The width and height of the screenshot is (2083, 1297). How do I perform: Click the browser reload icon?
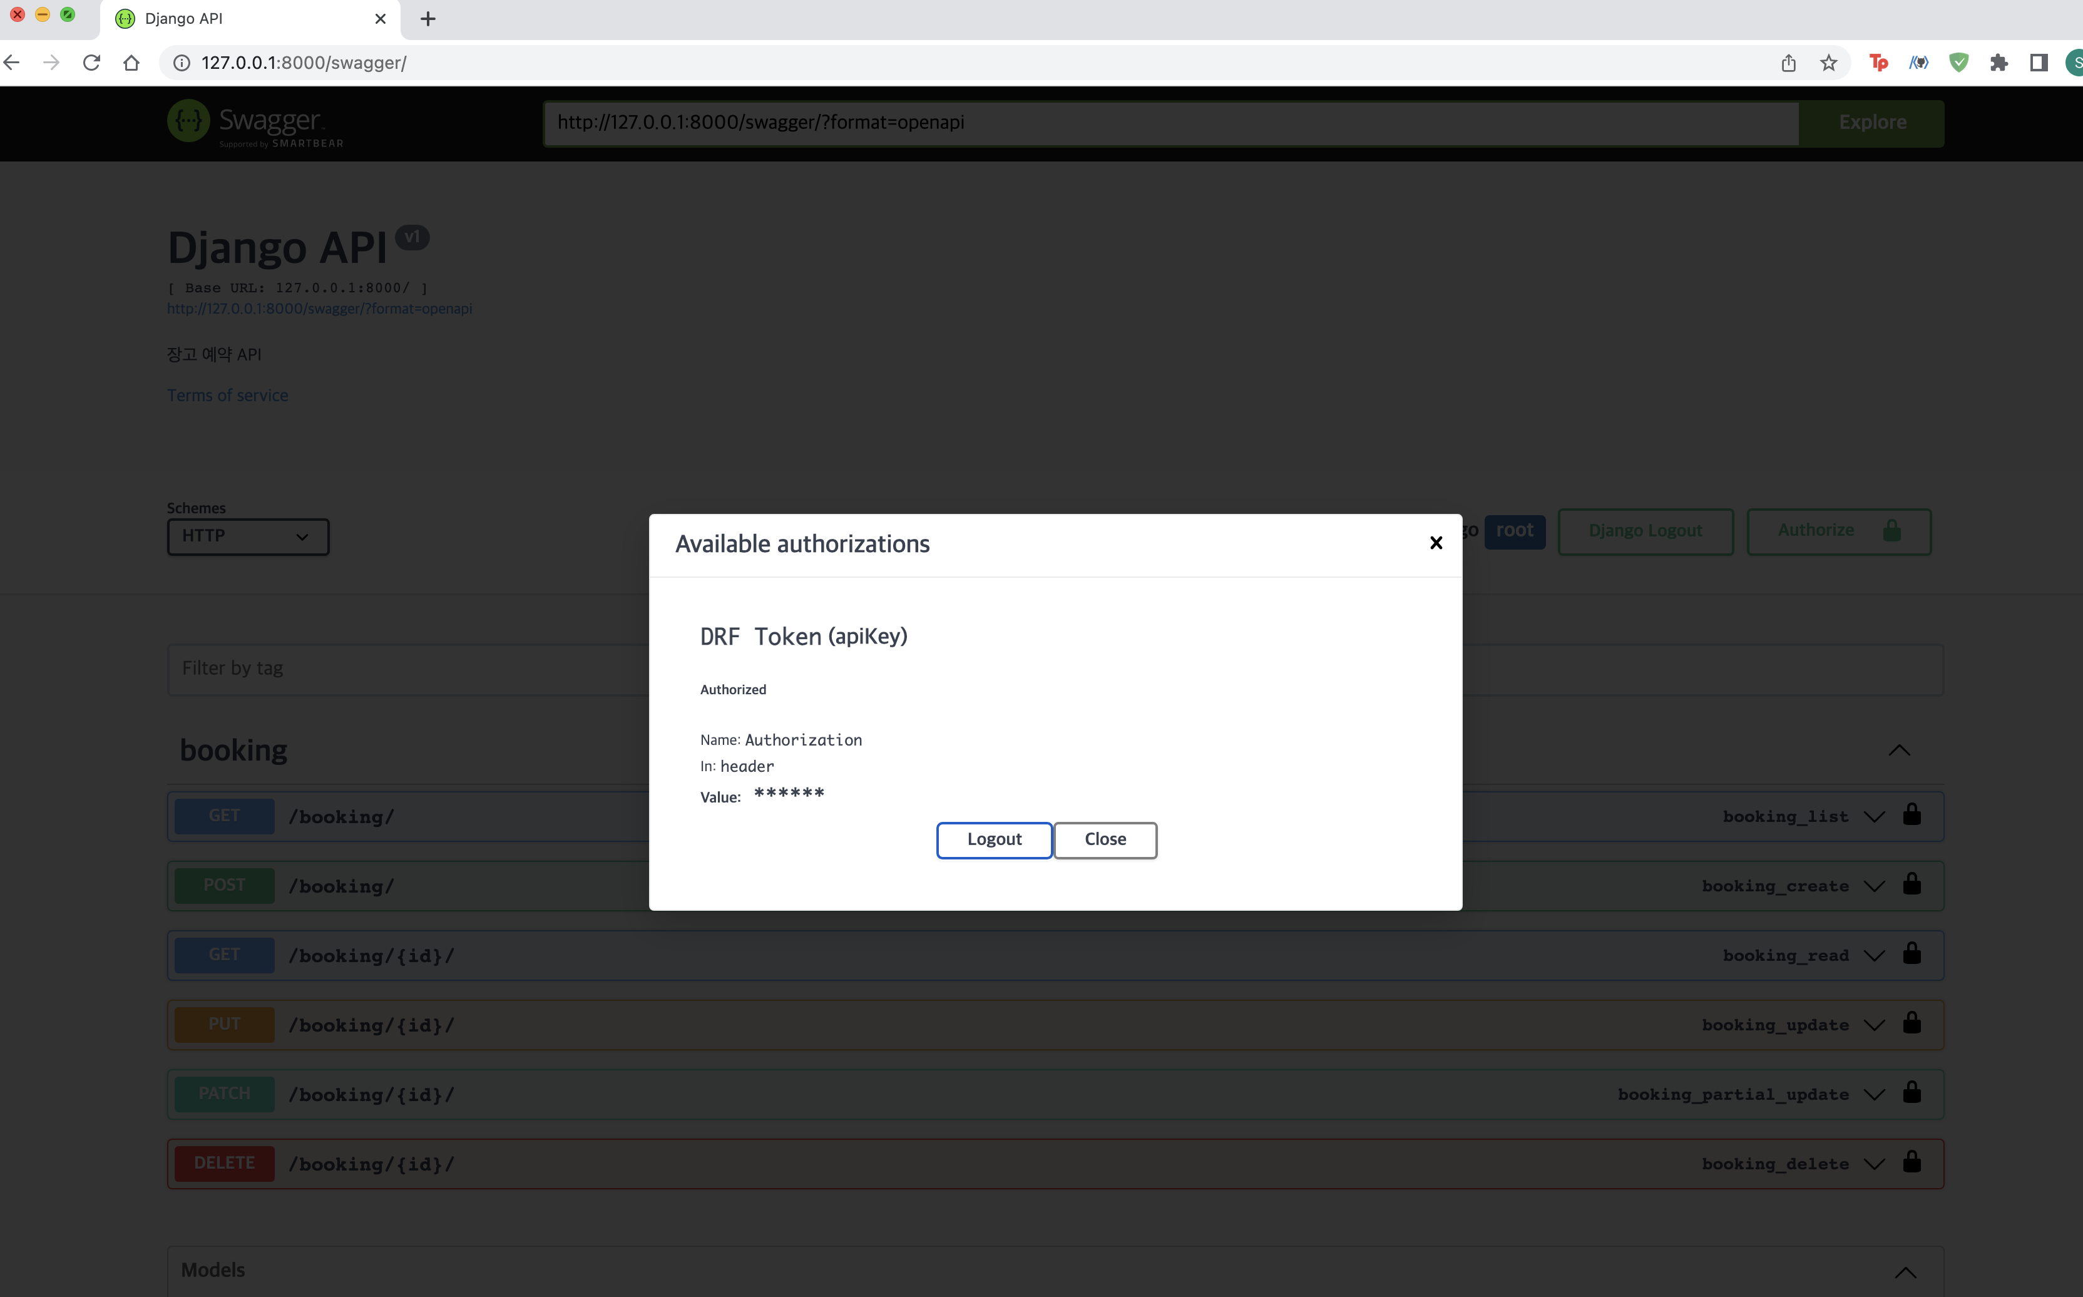92,63
